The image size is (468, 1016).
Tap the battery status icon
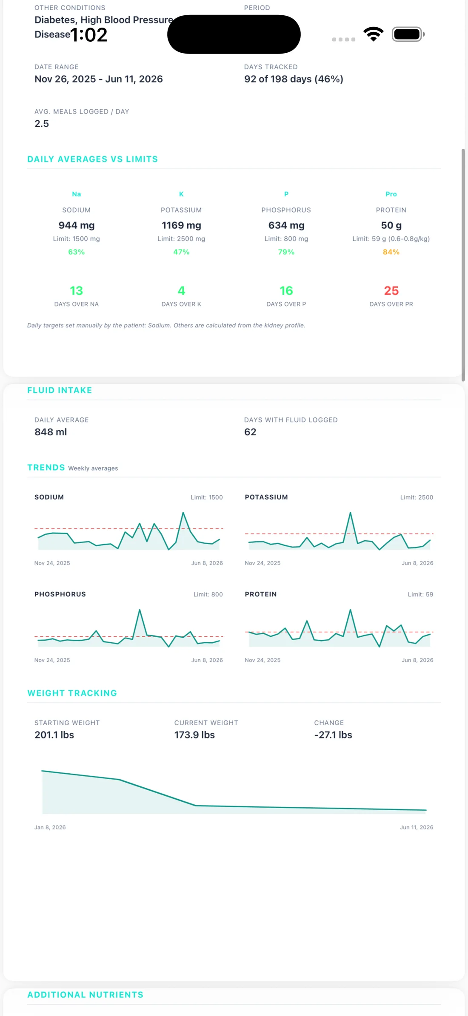pyautogui.click(x=408, y=34)
